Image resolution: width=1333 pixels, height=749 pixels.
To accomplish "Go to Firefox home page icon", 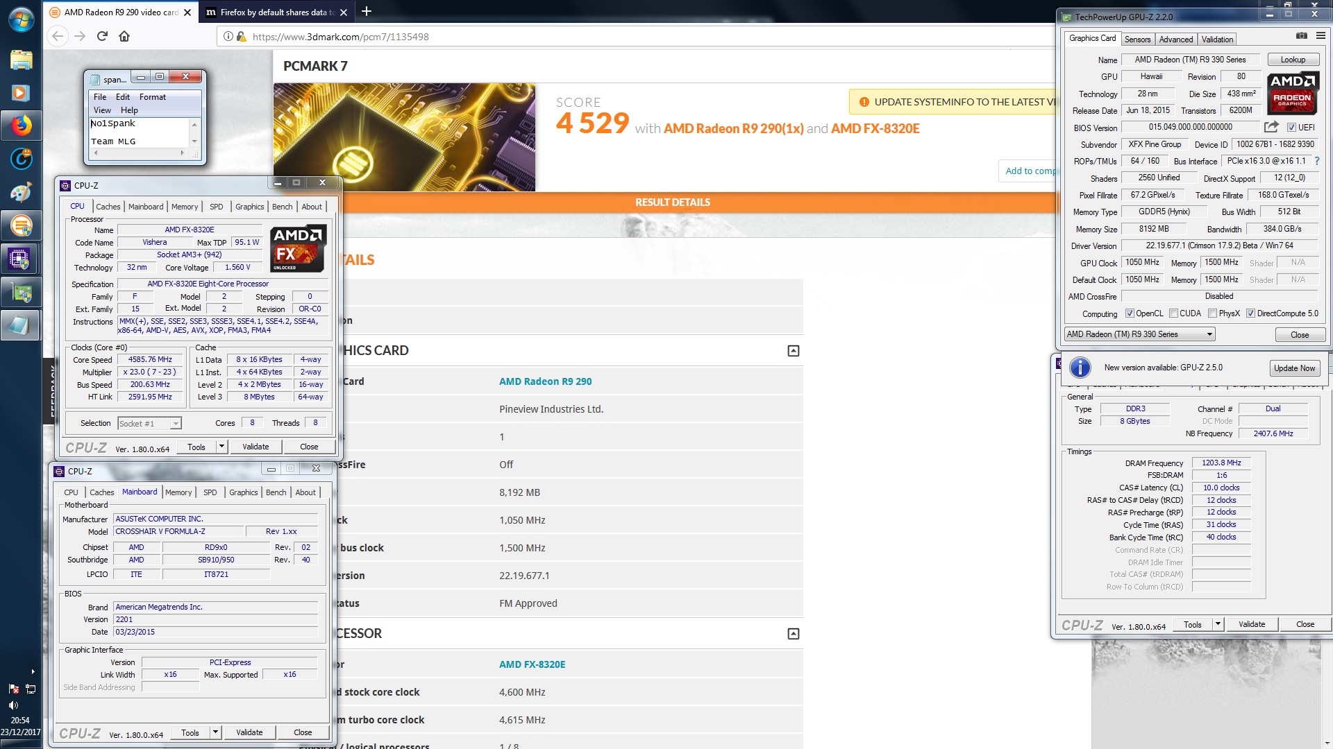I will [x=124, y=36].
